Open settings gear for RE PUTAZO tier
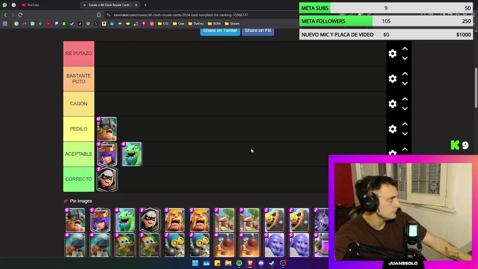 [x=392, y=53]
